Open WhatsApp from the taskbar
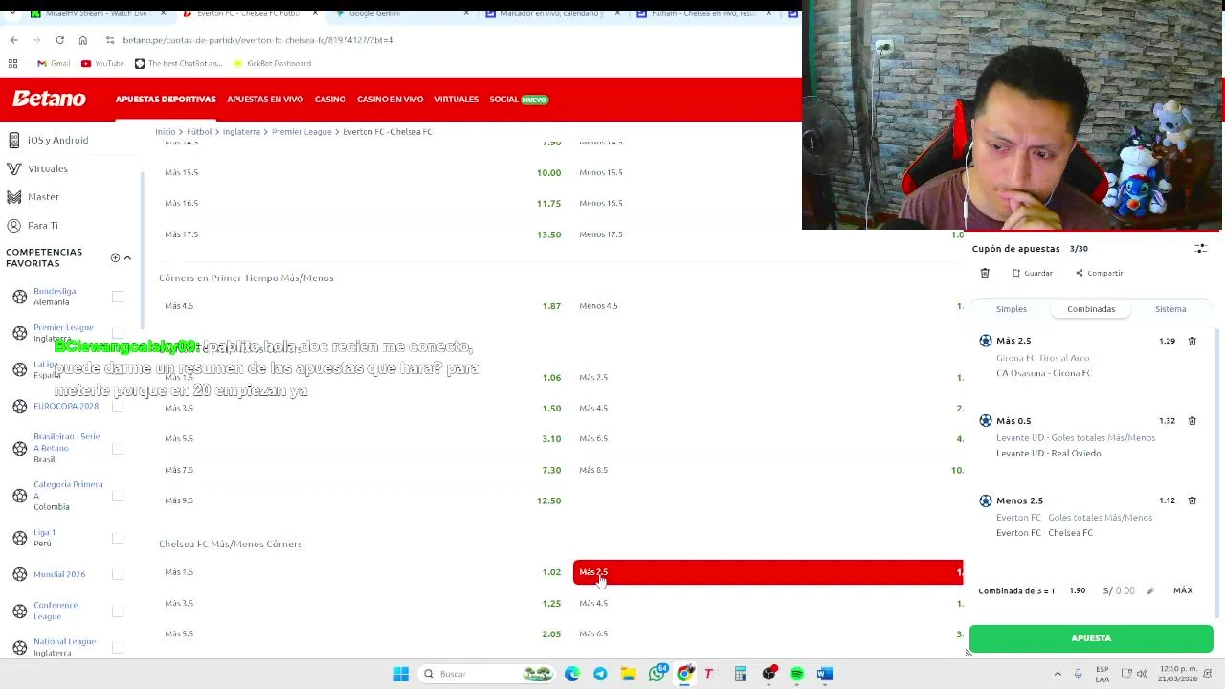This screenshot has height=689, width=1225. [657, 674]
